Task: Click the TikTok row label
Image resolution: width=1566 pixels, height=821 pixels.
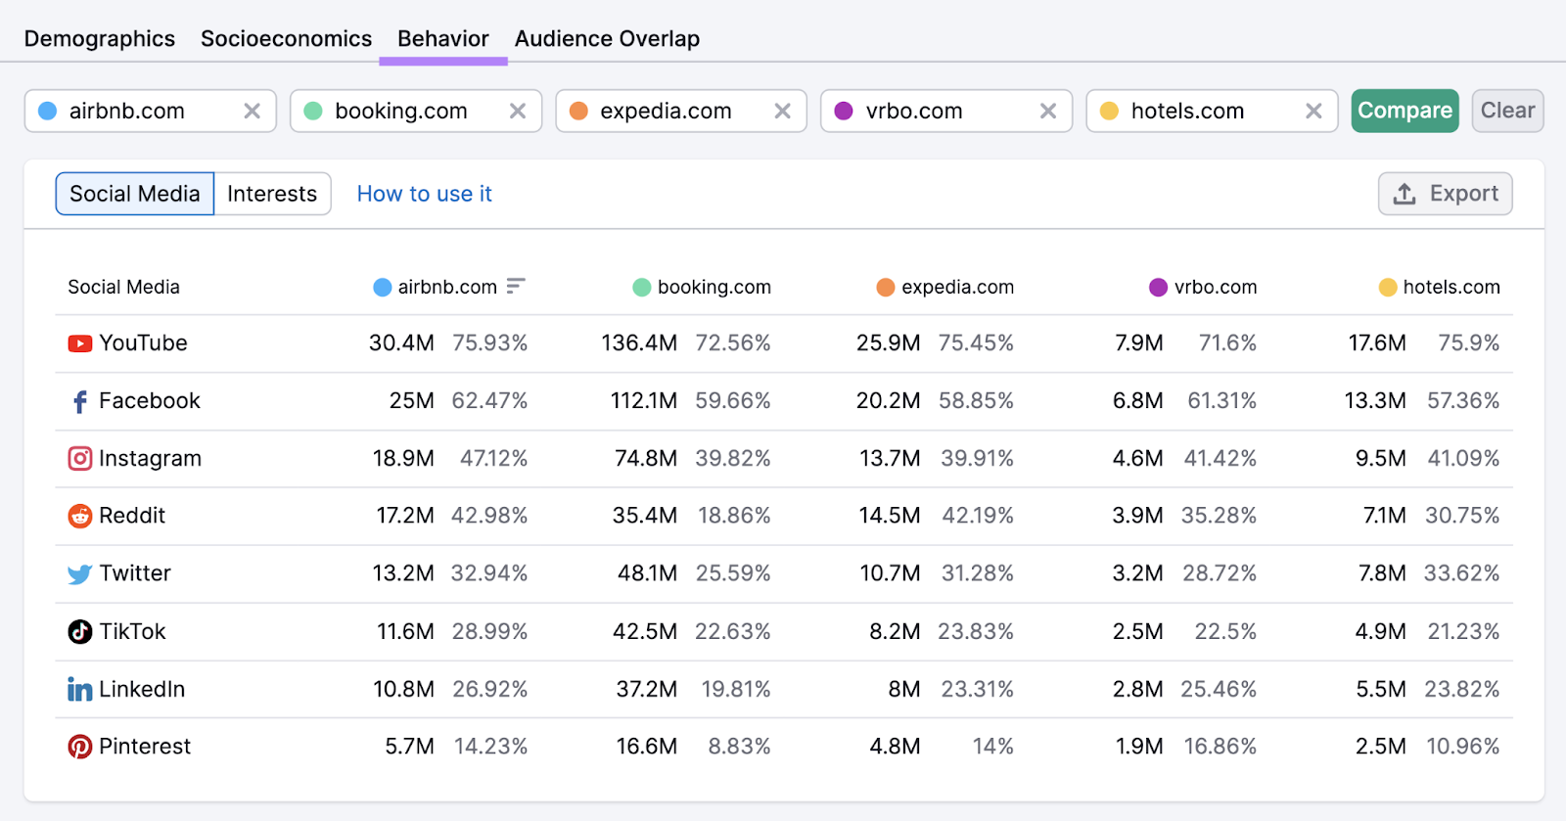Action: point(133,631)
